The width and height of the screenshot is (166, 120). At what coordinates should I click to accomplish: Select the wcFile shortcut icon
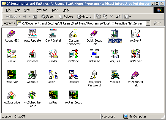(x=12, y=54)
